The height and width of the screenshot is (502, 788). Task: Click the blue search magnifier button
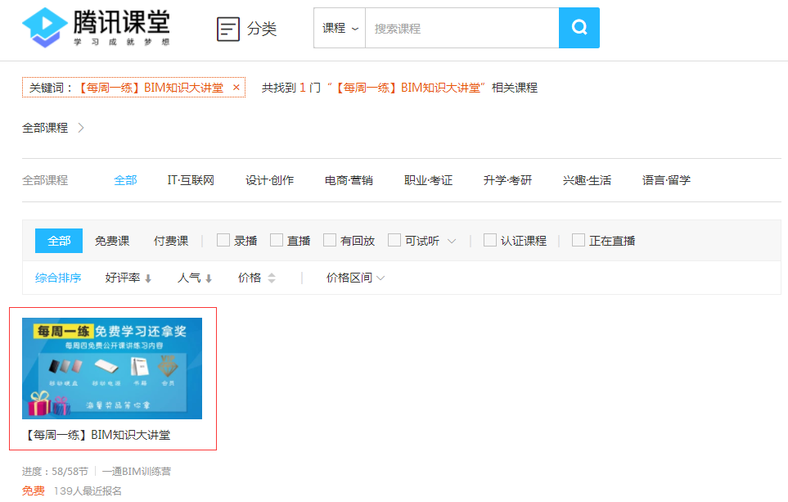pos(579,28)
